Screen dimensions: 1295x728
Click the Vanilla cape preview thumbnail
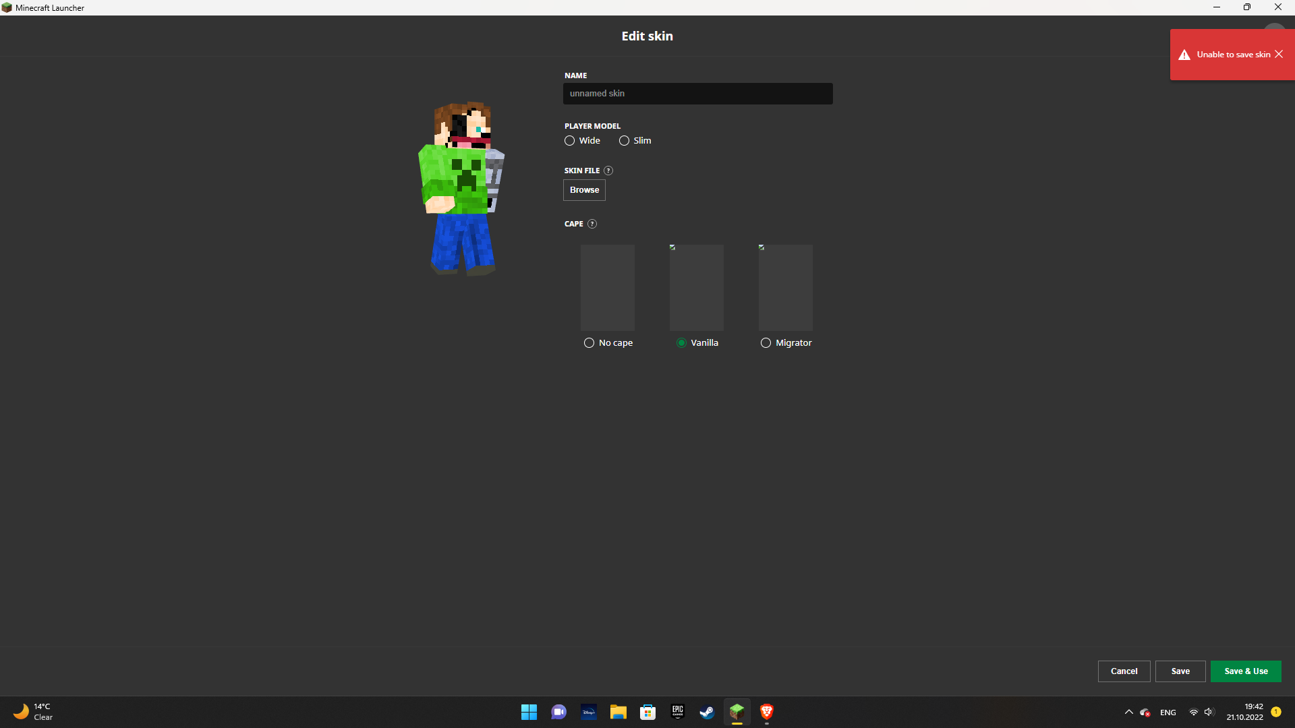point(696,288)
